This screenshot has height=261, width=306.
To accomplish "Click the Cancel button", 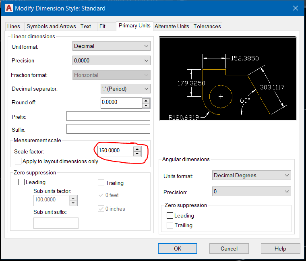I will [x=229, y=249].
